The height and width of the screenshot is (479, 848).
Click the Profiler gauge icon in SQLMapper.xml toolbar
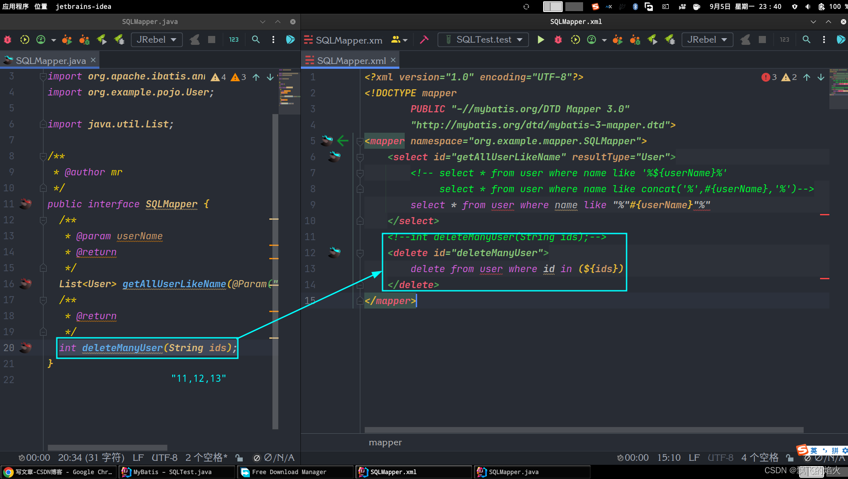tap(592, 40)
